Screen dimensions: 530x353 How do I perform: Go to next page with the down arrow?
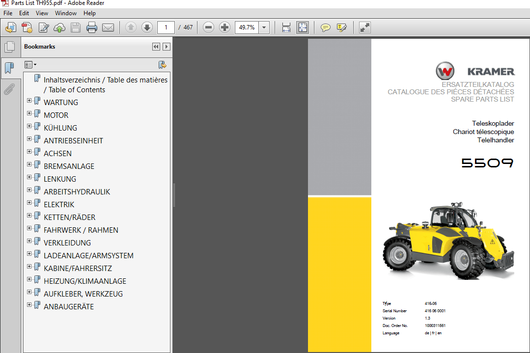tap(146, 27)
